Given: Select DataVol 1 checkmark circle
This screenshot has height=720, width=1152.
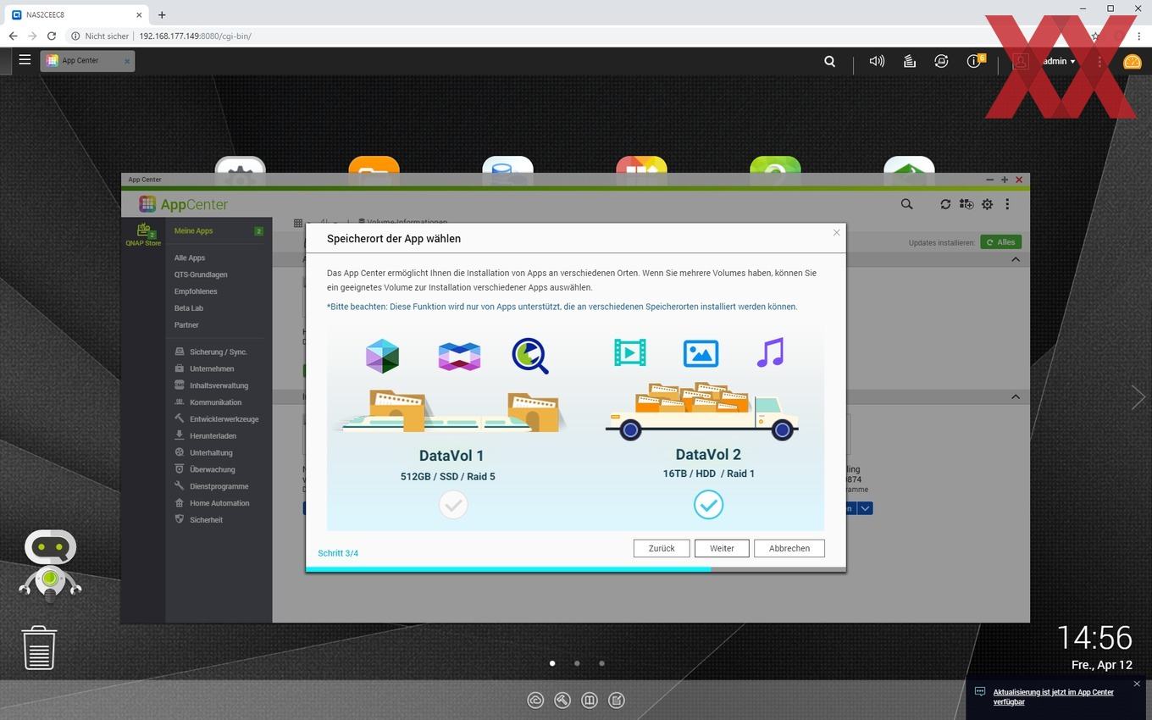Looking at the screenshot, I should point(453,505).
